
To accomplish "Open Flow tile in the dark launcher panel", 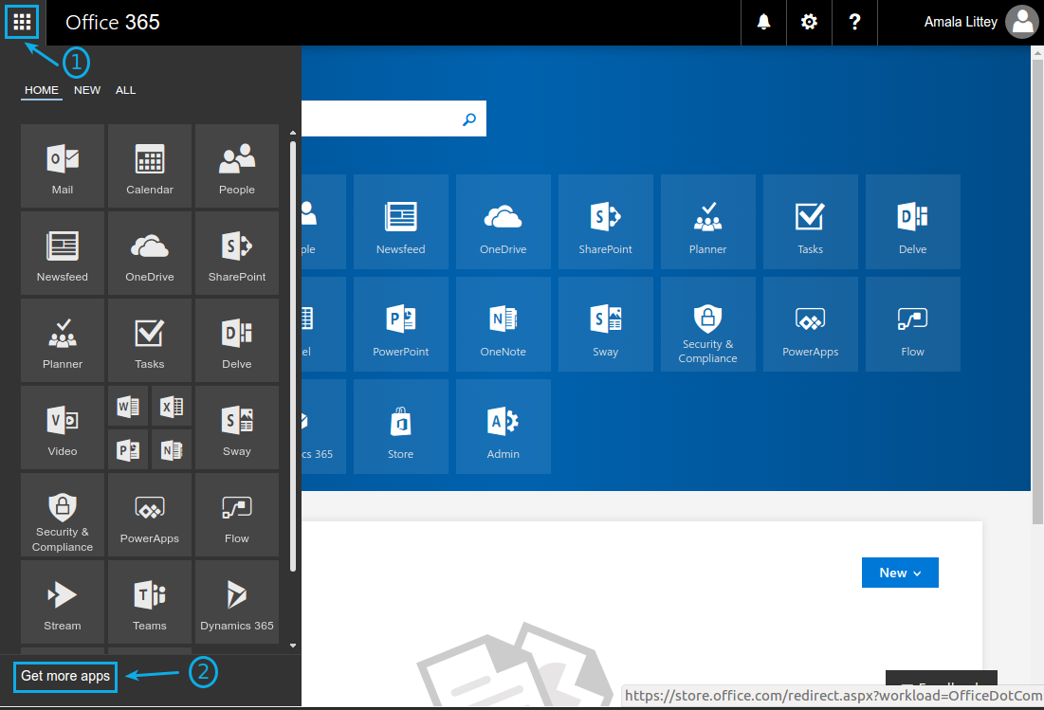I will click(237, 515).
